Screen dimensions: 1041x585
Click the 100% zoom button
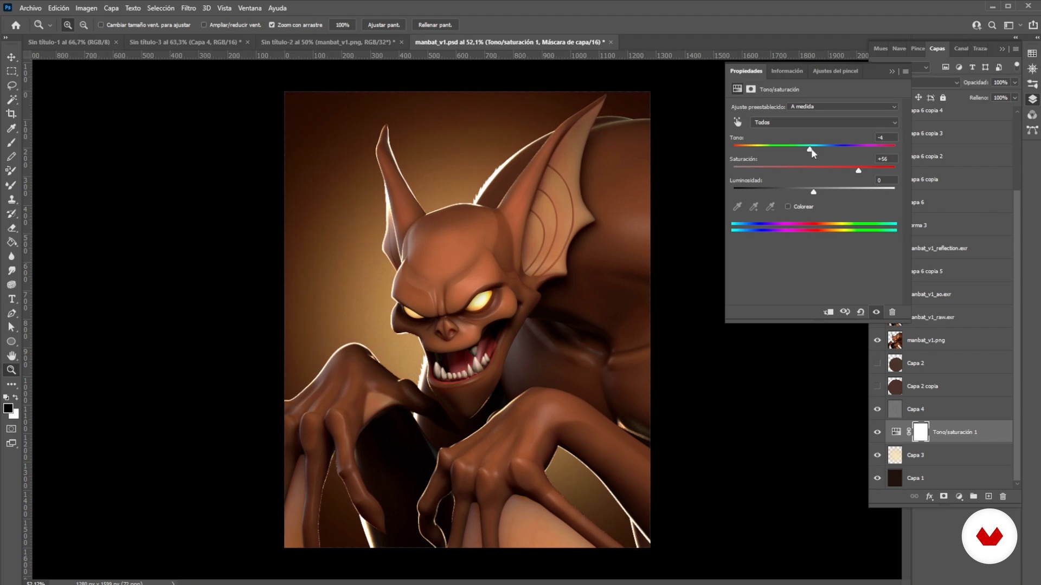click(x=343, y=25)
